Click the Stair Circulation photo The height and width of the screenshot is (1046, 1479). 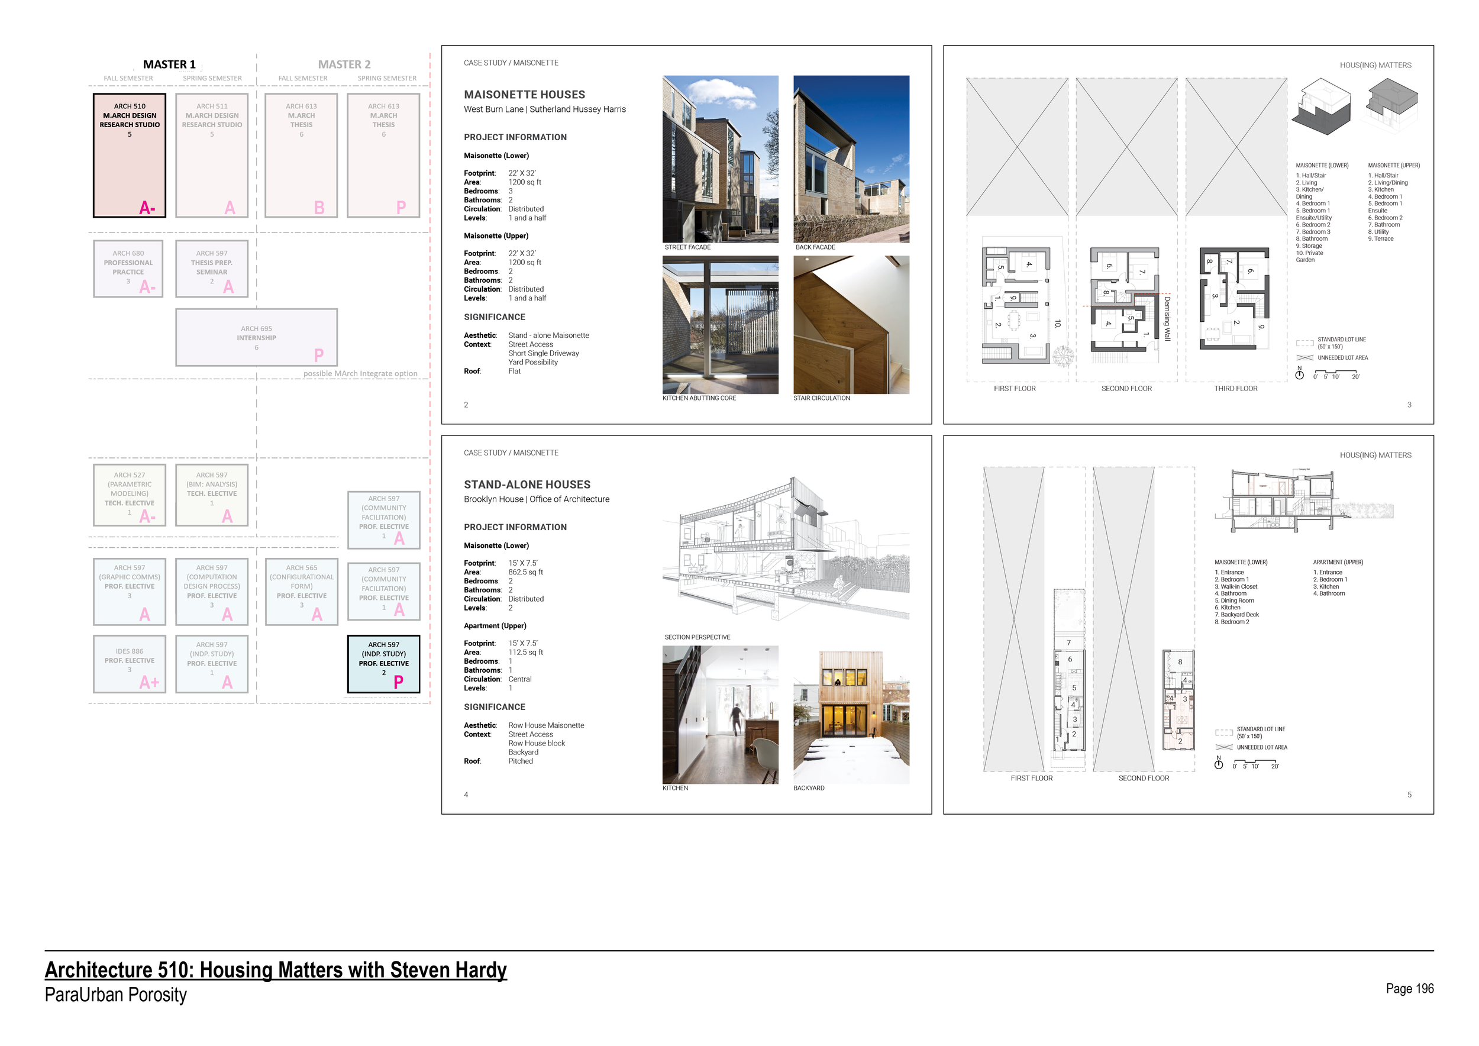click(851, 325)
